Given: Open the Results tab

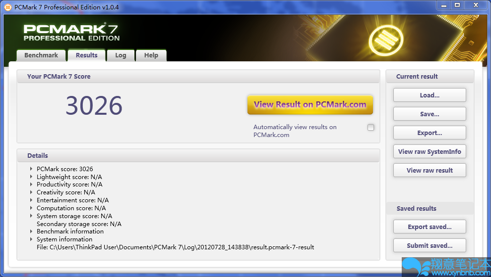Looking at the screenshot, I should [x=87, y=55].
